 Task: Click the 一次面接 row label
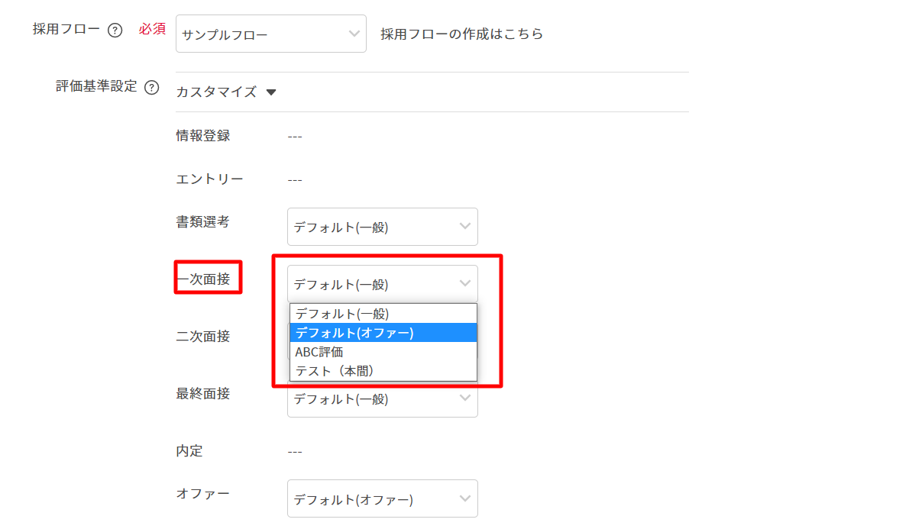click(203, 279)
